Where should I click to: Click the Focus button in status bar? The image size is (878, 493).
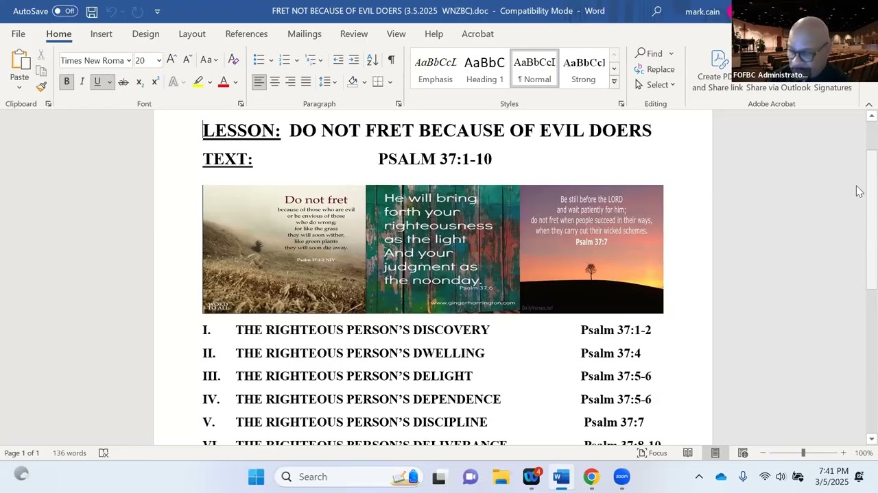(652, 453)
